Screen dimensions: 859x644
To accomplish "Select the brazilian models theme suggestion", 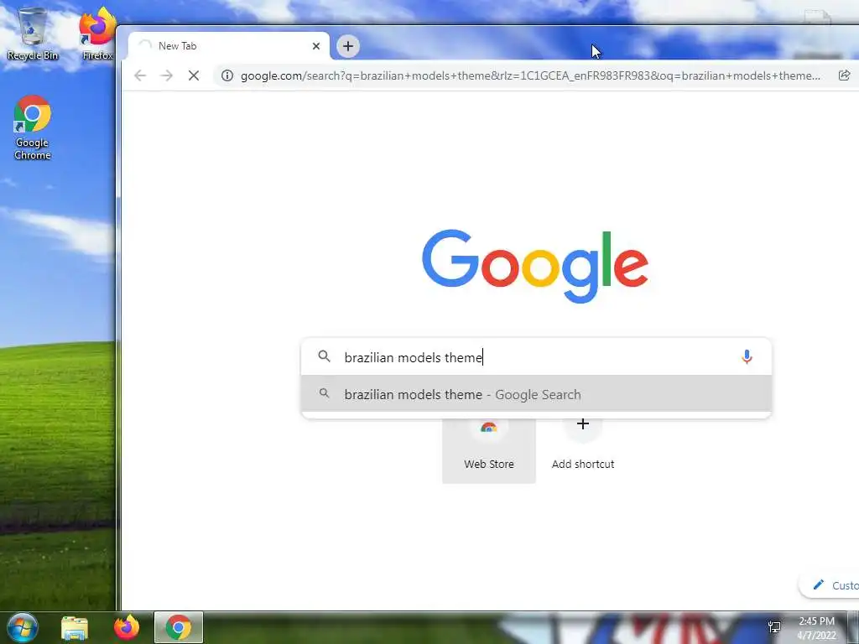I will click(536, 394).
